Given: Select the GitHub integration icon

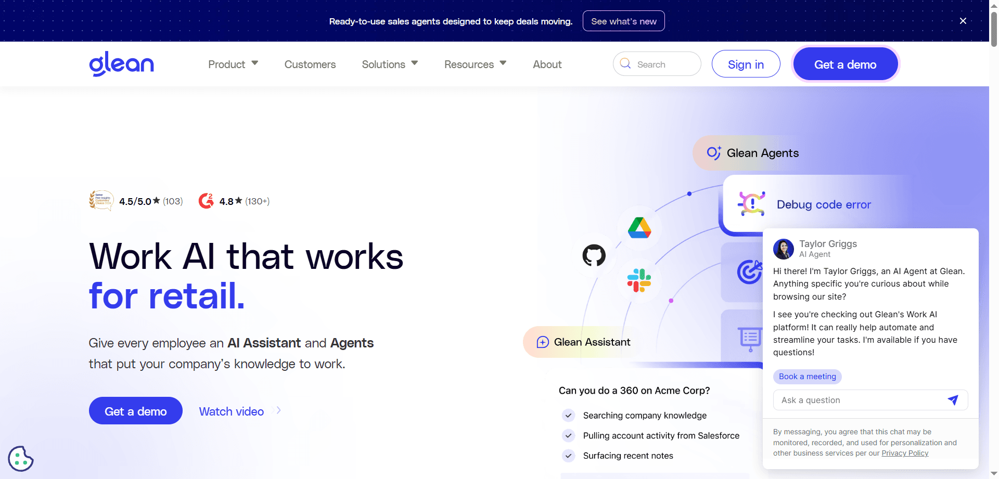Looking at the screenshot, I should coord(594,255).
